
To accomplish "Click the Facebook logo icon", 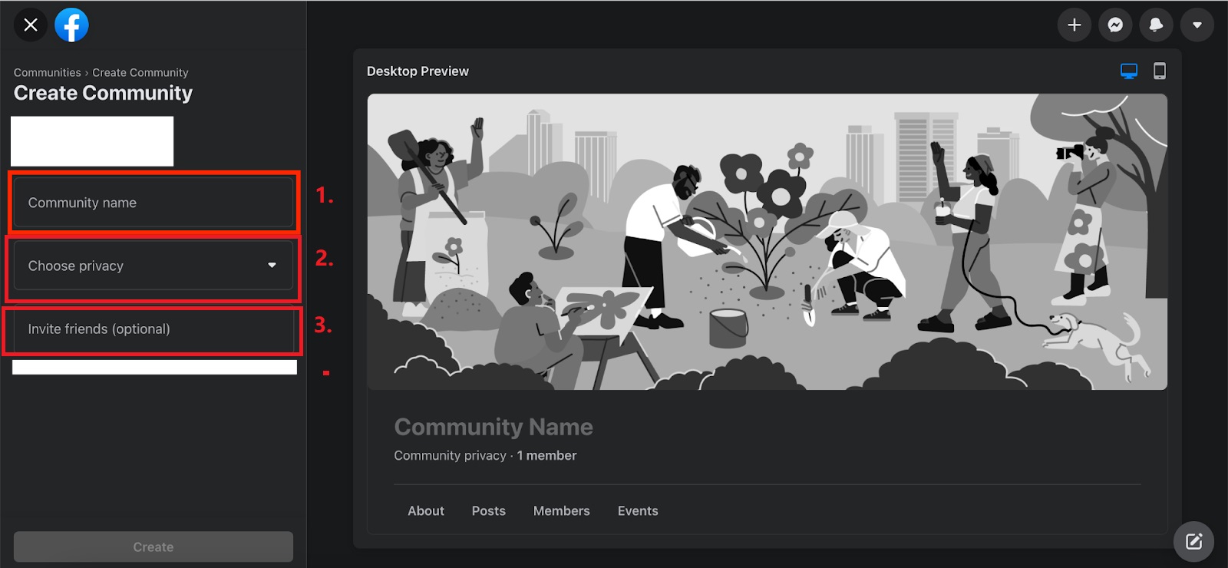I will click(71, 25).
